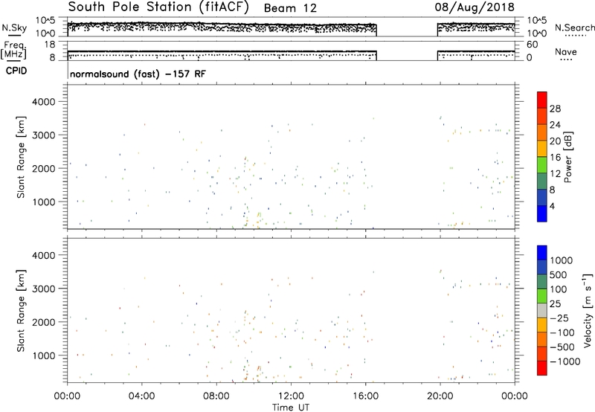Click the bright blue bottom Power colorbar segment

click(542, 213)
